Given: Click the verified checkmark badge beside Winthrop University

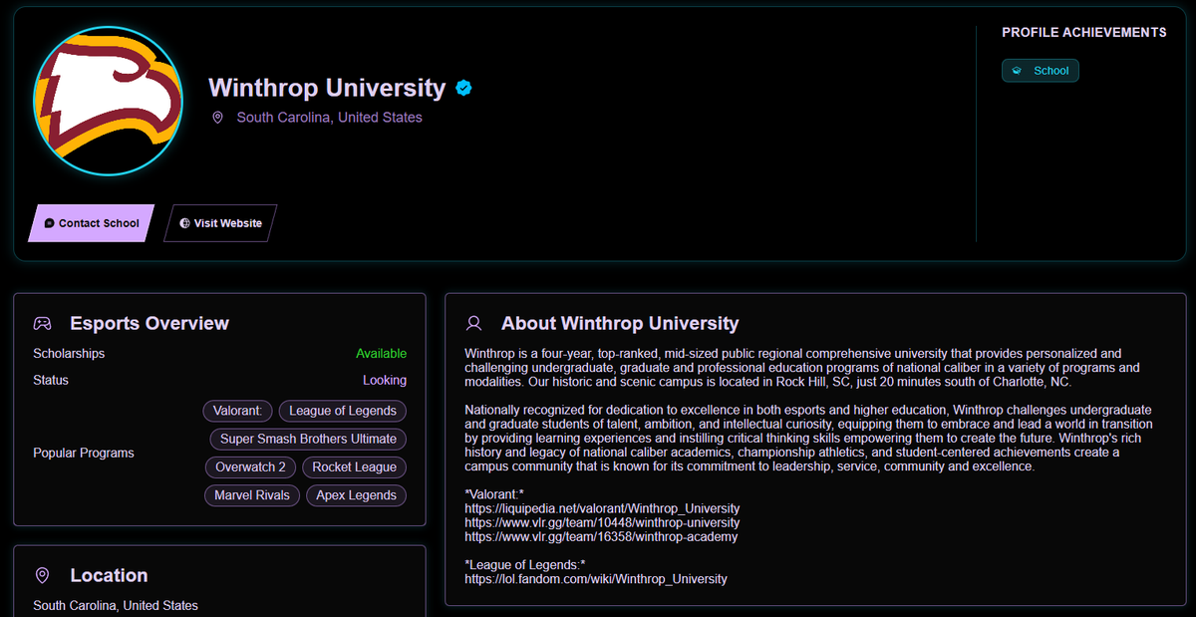Looking at the screenshot, I should [462, 88].
